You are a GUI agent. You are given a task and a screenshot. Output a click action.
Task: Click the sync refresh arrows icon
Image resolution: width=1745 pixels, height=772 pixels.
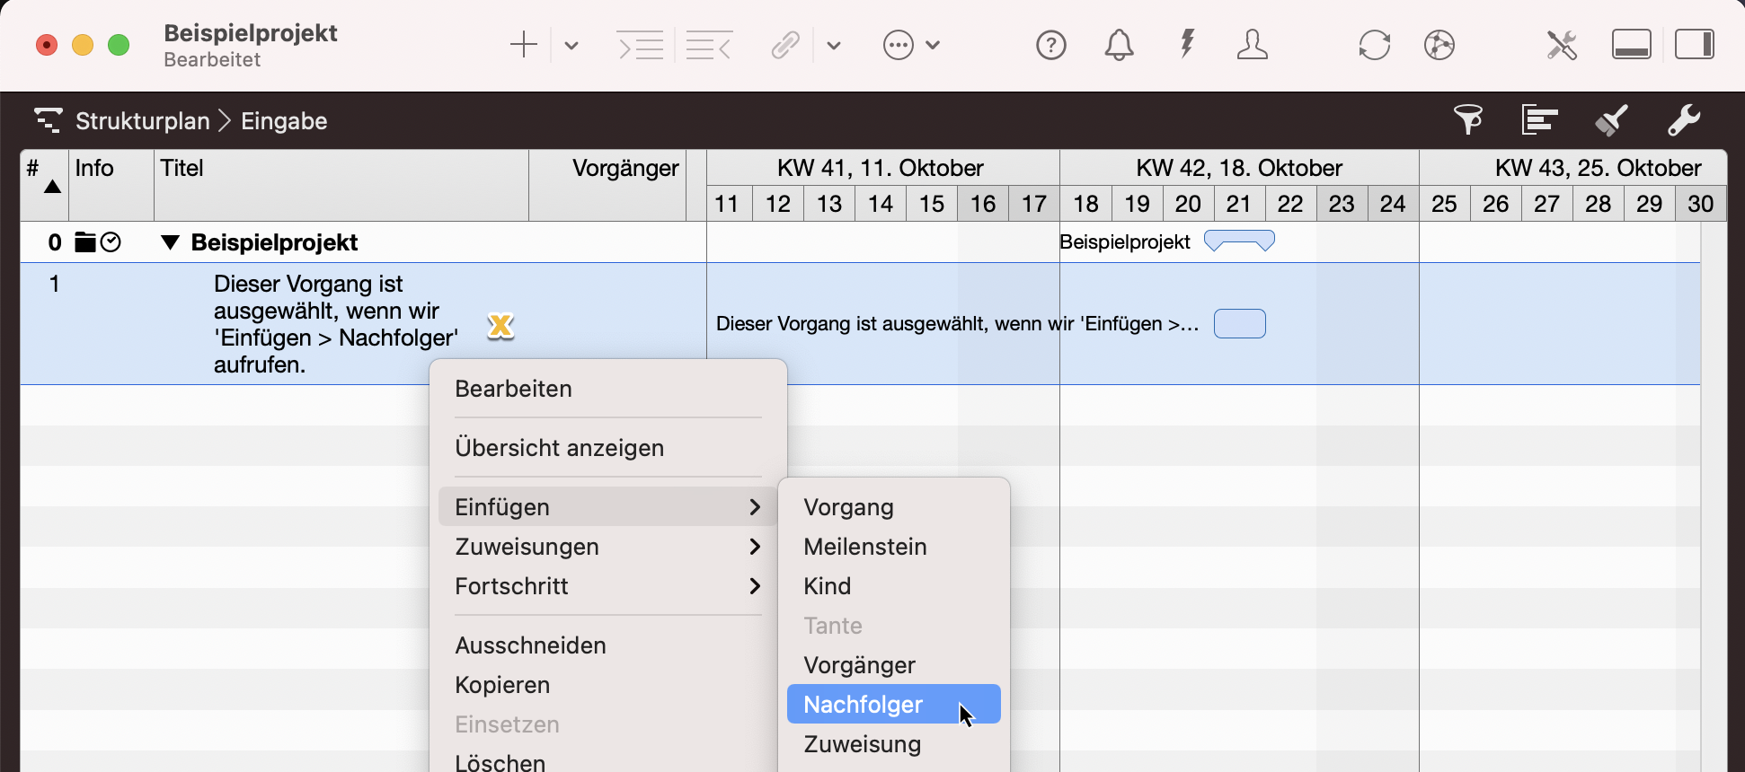point(1374,45)
